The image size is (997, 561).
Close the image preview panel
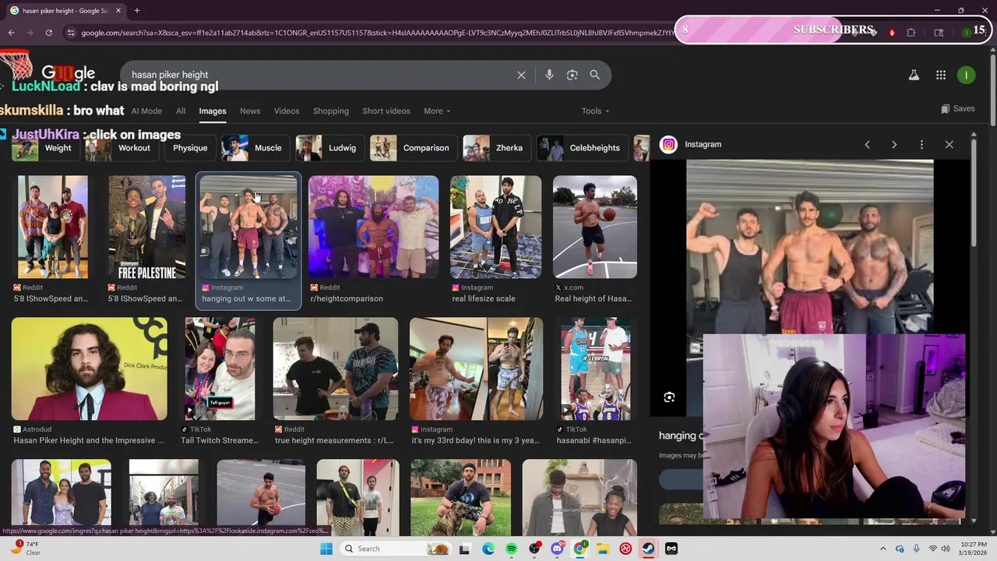point(949,144)
